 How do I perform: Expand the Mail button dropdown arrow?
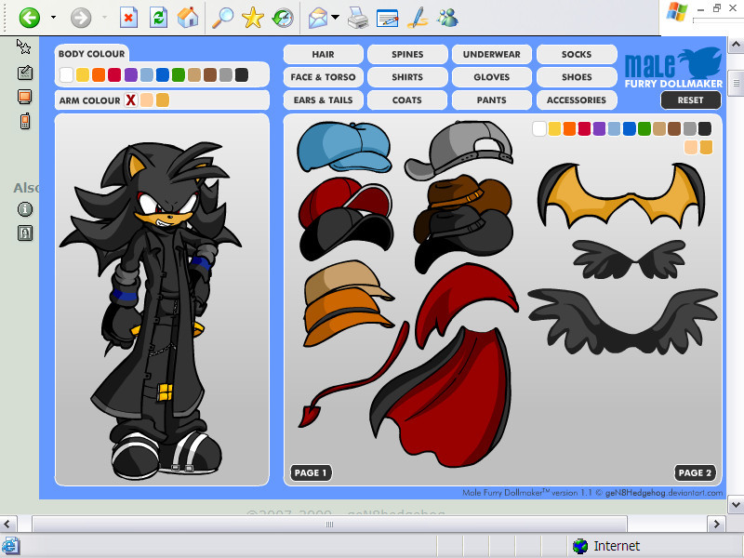[336, 18]
